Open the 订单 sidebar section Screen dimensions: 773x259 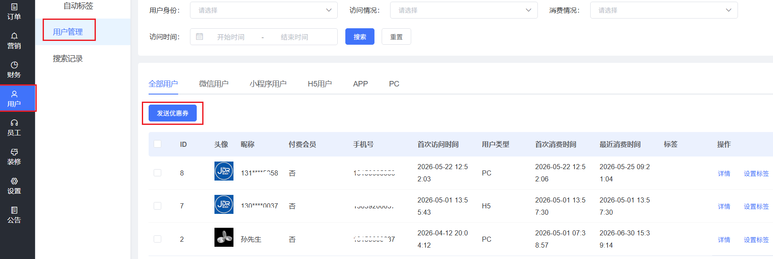pos(14,11)
